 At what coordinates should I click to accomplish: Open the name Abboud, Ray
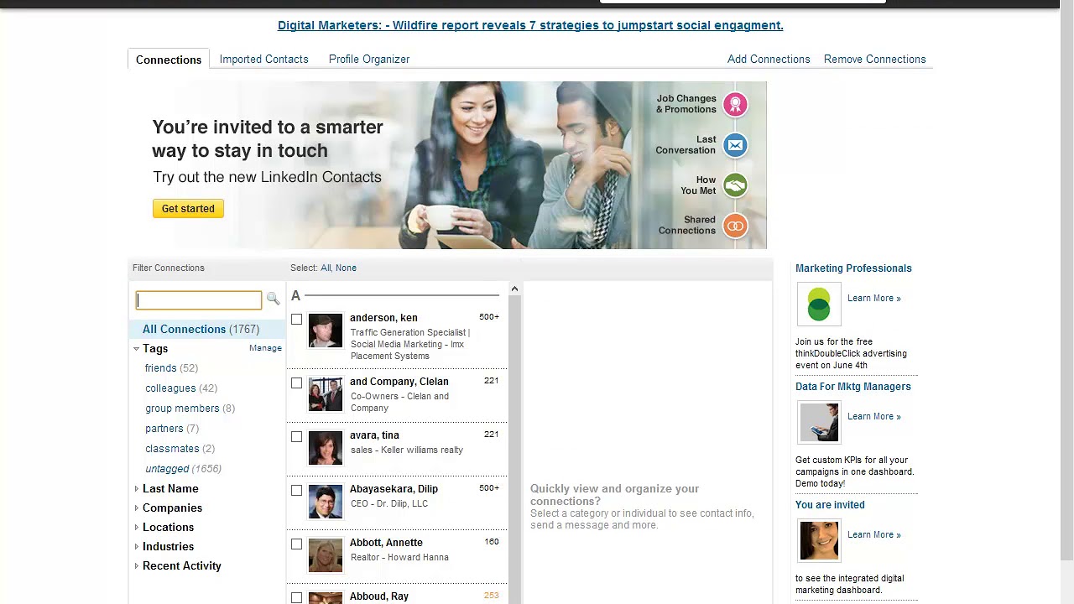(379, 596)
